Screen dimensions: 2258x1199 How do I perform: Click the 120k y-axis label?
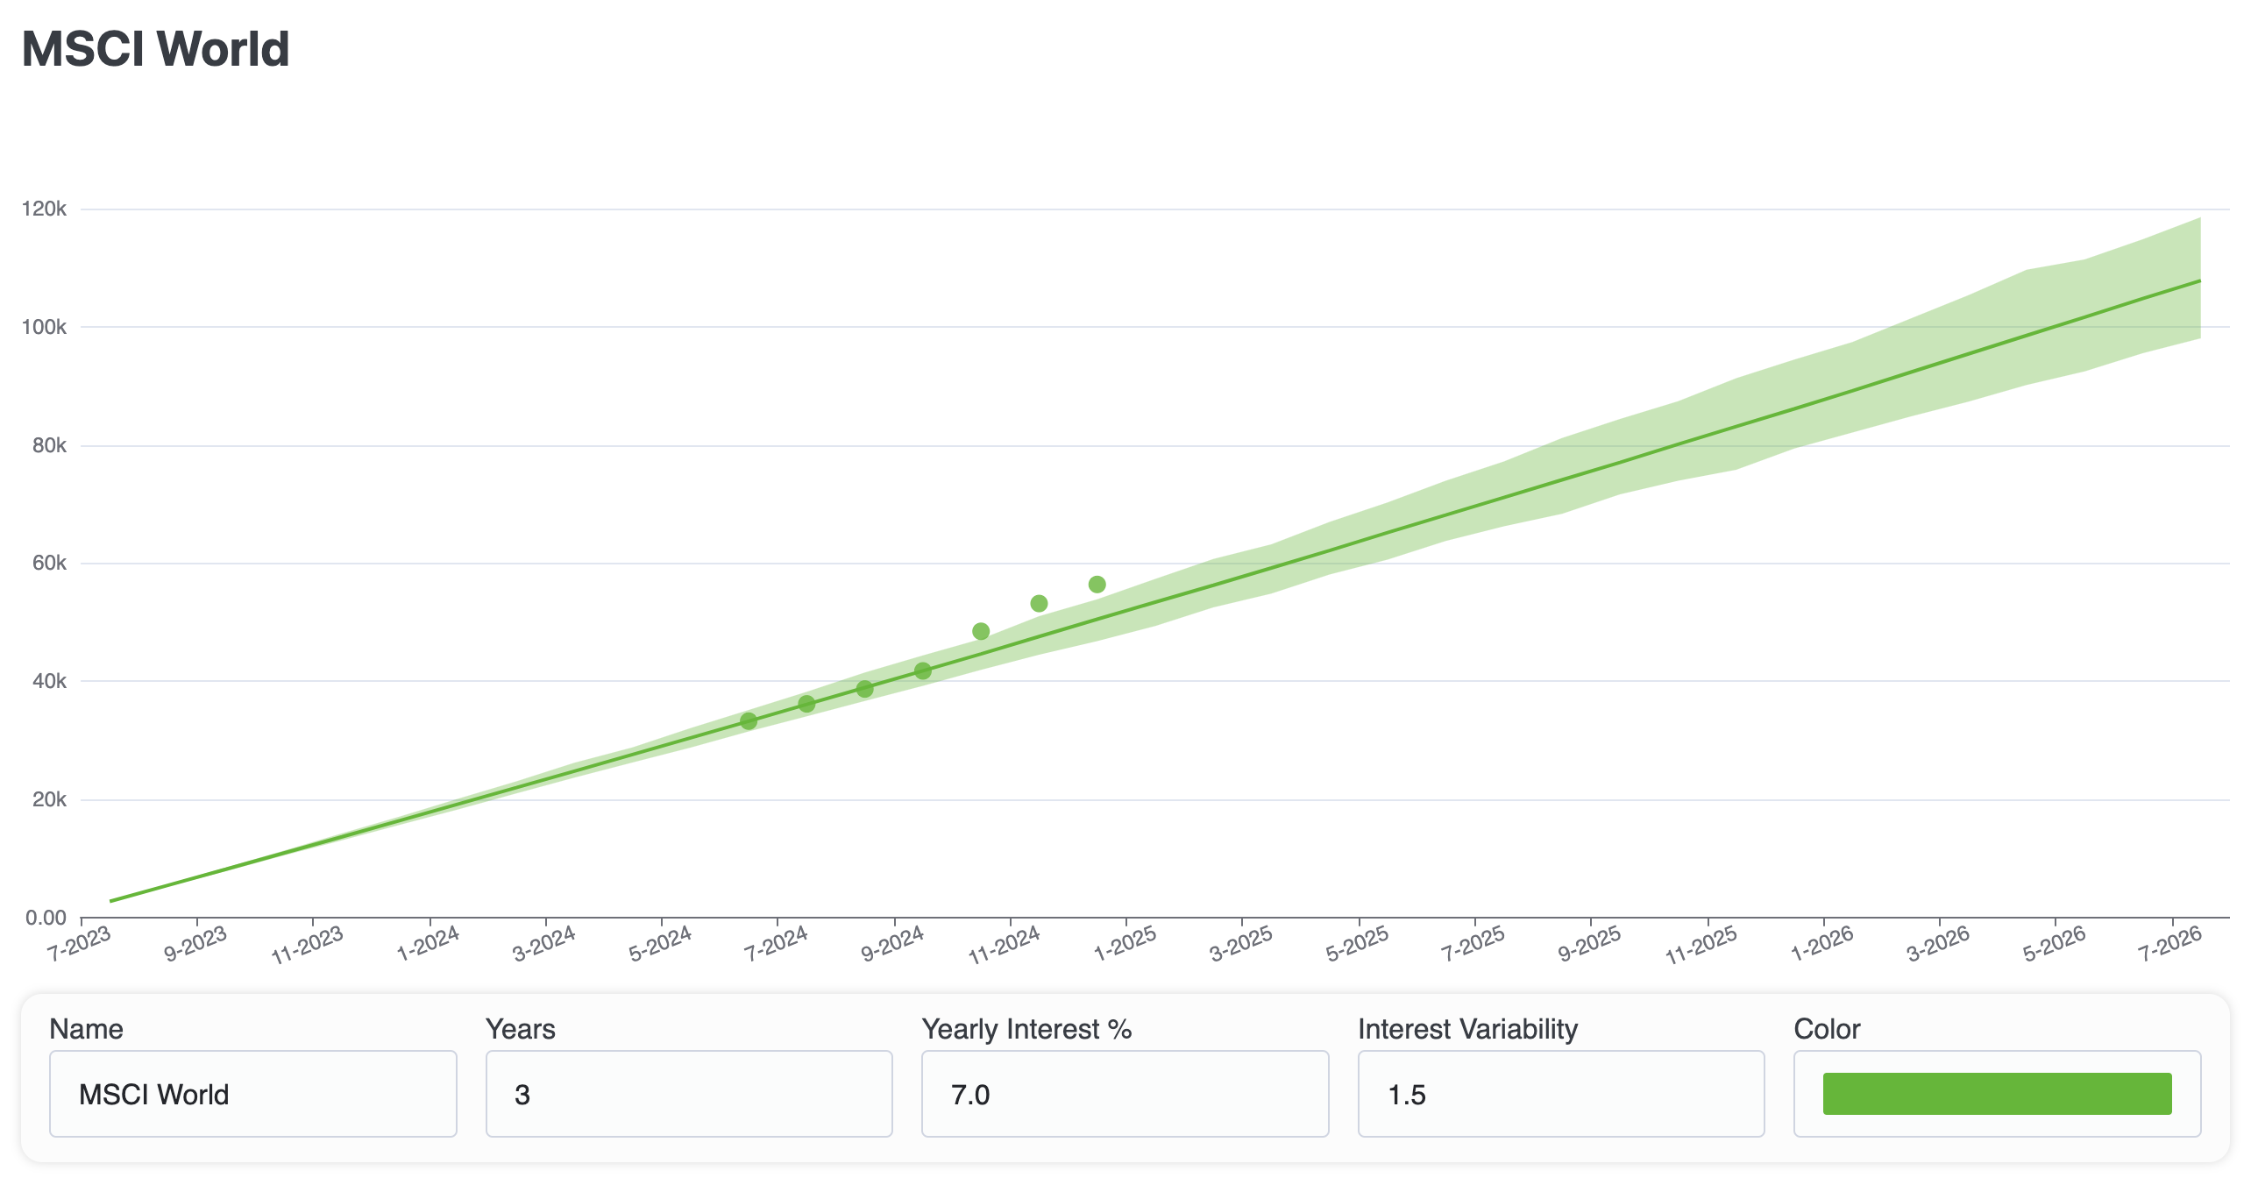(x=45, y=209)
